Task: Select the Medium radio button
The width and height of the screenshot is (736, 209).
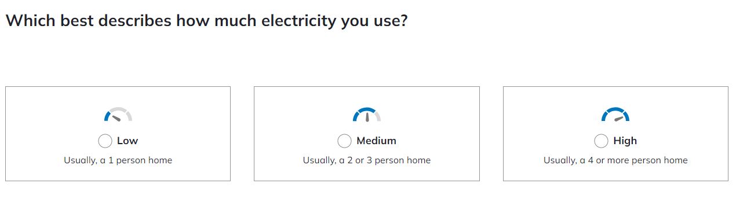Action: [344, 141]
